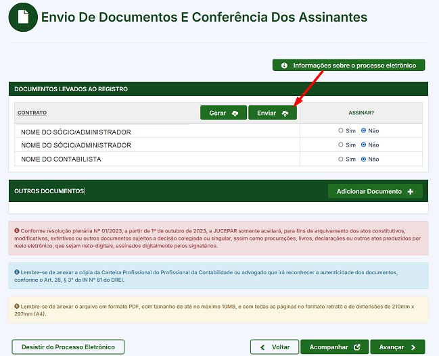Click Desistir do Processo Eletrônico

tap(68, 347)
